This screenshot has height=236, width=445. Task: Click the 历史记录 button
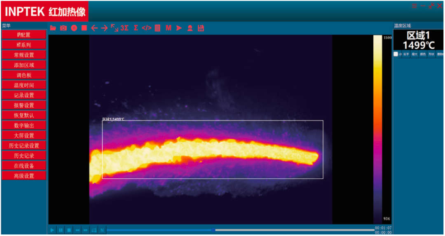pos(24,156)
